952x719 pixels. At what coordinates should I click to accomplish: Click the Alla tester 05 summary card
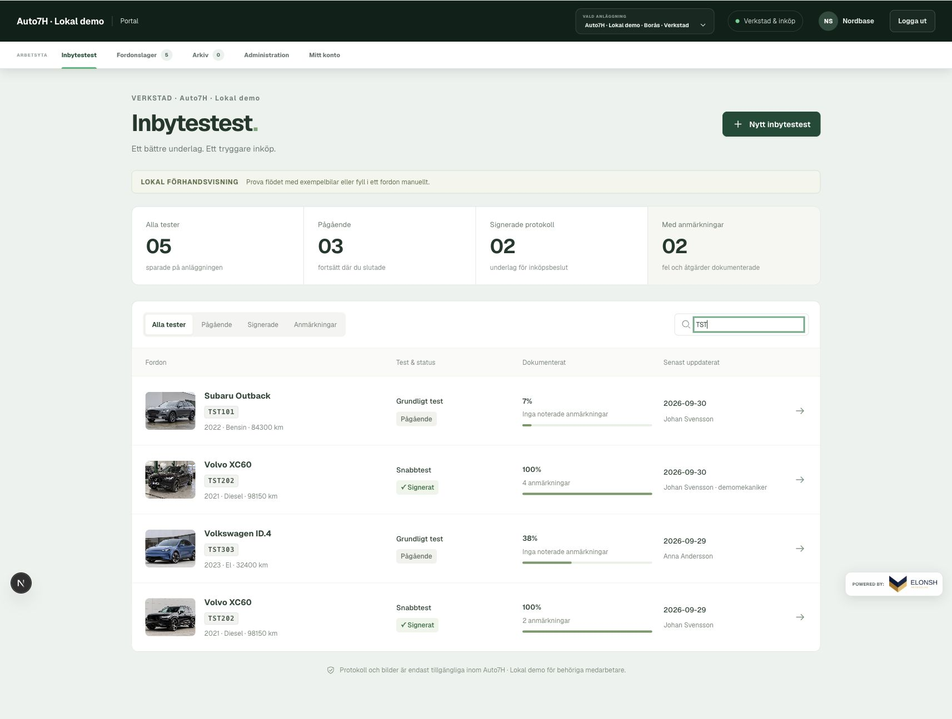218,246
